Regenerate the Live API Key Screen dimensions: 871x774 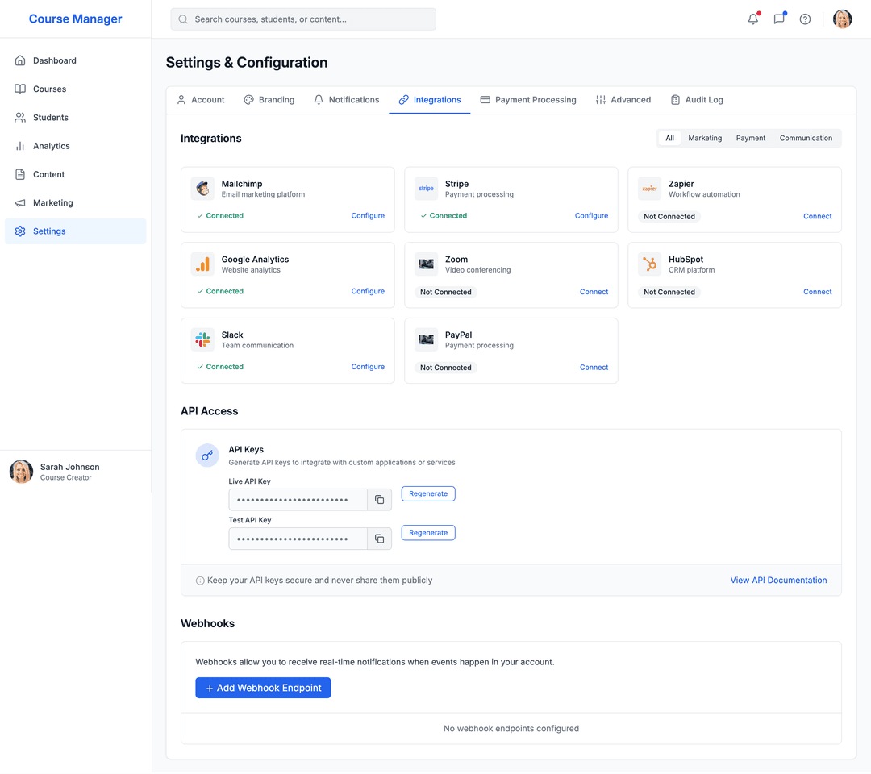tap(428, 494)
